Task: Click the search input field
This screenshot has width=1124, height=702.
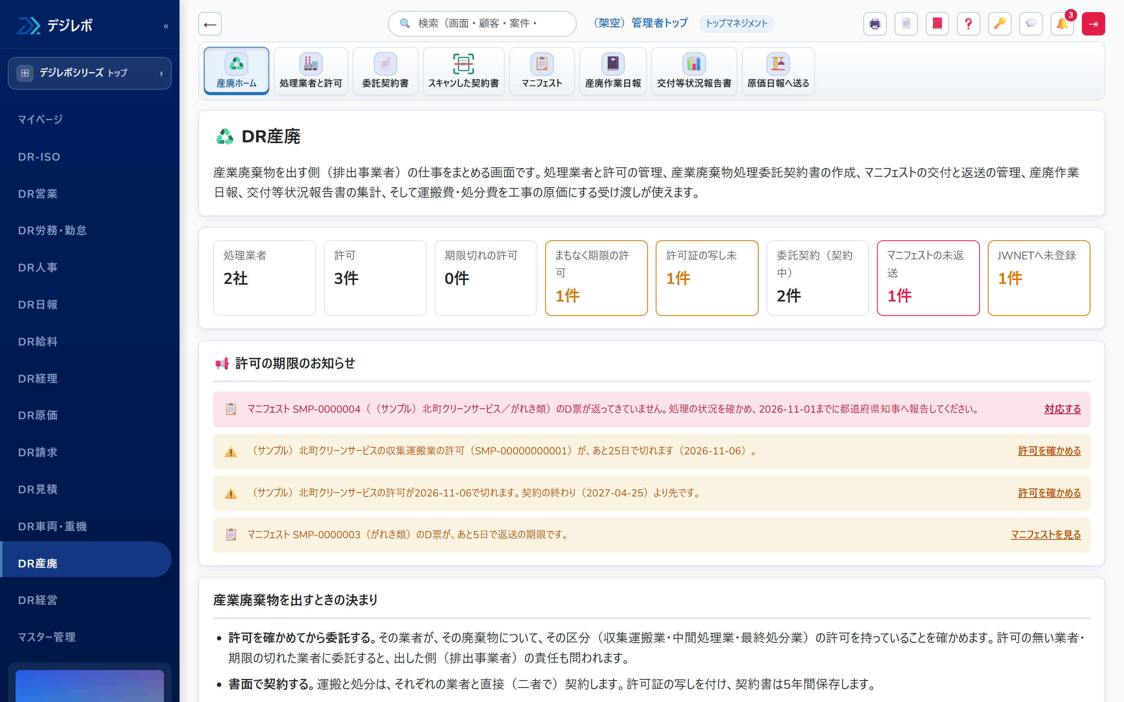Action: coord(482,24)
